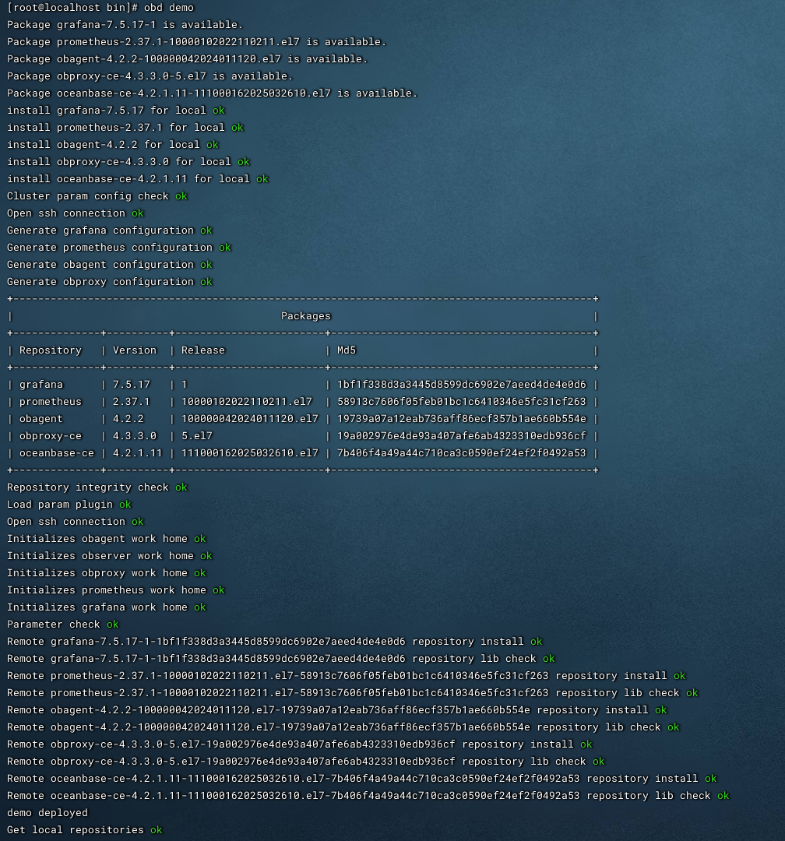Click "10000102022110211.el7" release table cell
The width and height of the screenshot is (785, 841).
tap(246, 403)
